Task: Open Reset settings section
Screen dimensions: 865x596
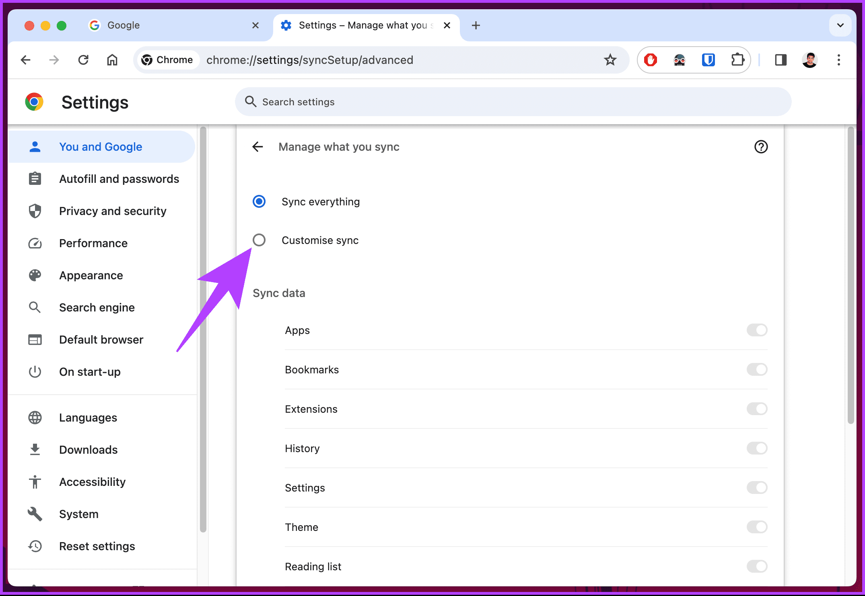Action: click(97, 546)
